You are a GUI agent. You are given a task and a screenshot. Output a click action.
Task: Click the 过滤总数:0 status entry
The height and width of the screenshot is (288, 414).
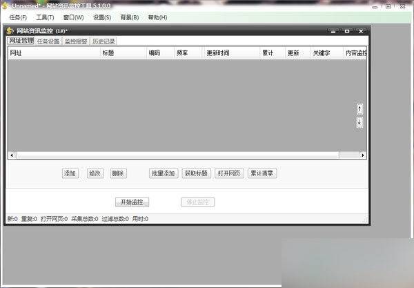[115, 219]
